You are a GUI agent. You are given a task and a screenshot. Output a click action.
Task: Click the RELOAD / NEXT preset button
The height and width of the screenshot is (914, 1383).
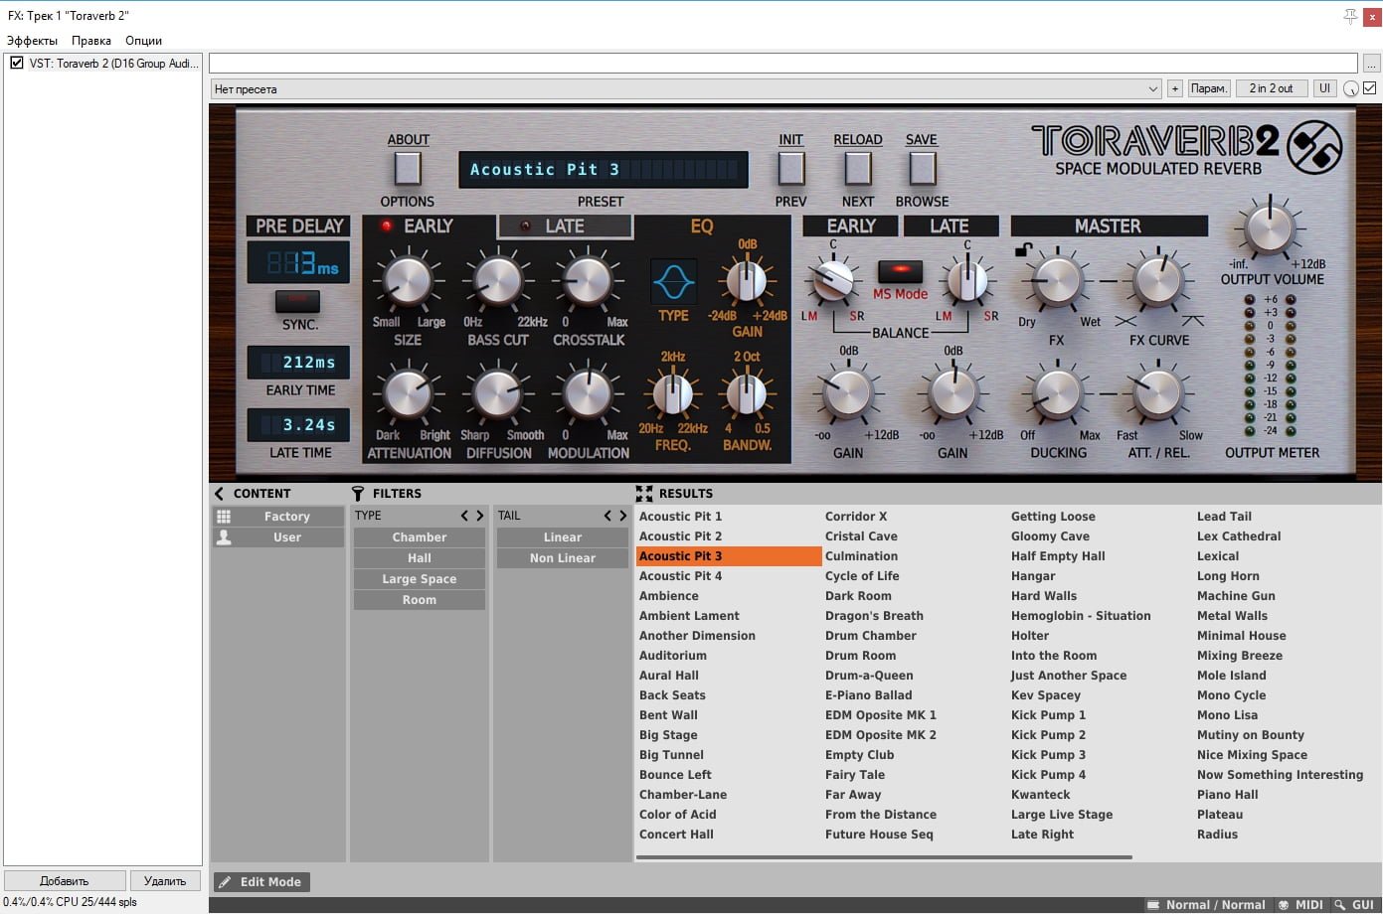pos(858,169)
